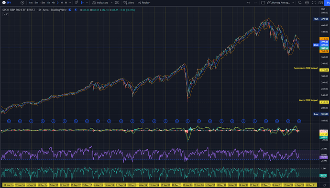Select the D daily timeframe

click(x=58, y=3)
